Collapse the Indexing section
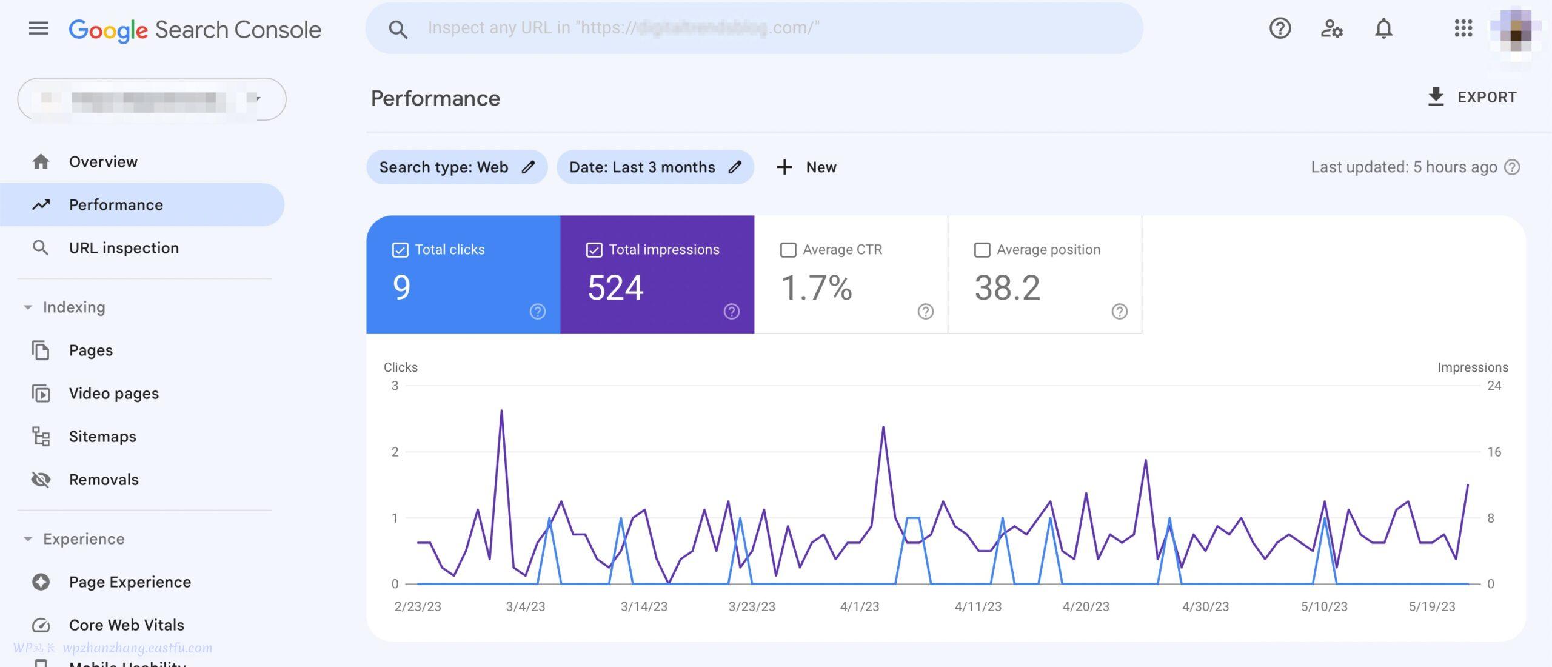1552x667 pixels. coord(27,307)
